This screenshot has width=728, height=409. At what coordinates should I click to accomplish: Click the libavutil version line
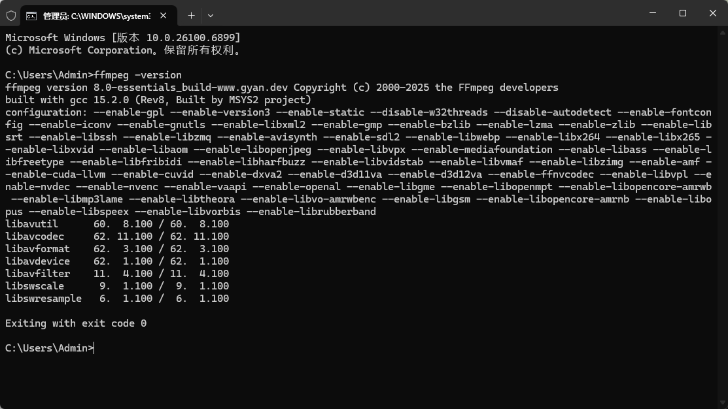click(117, 224)
